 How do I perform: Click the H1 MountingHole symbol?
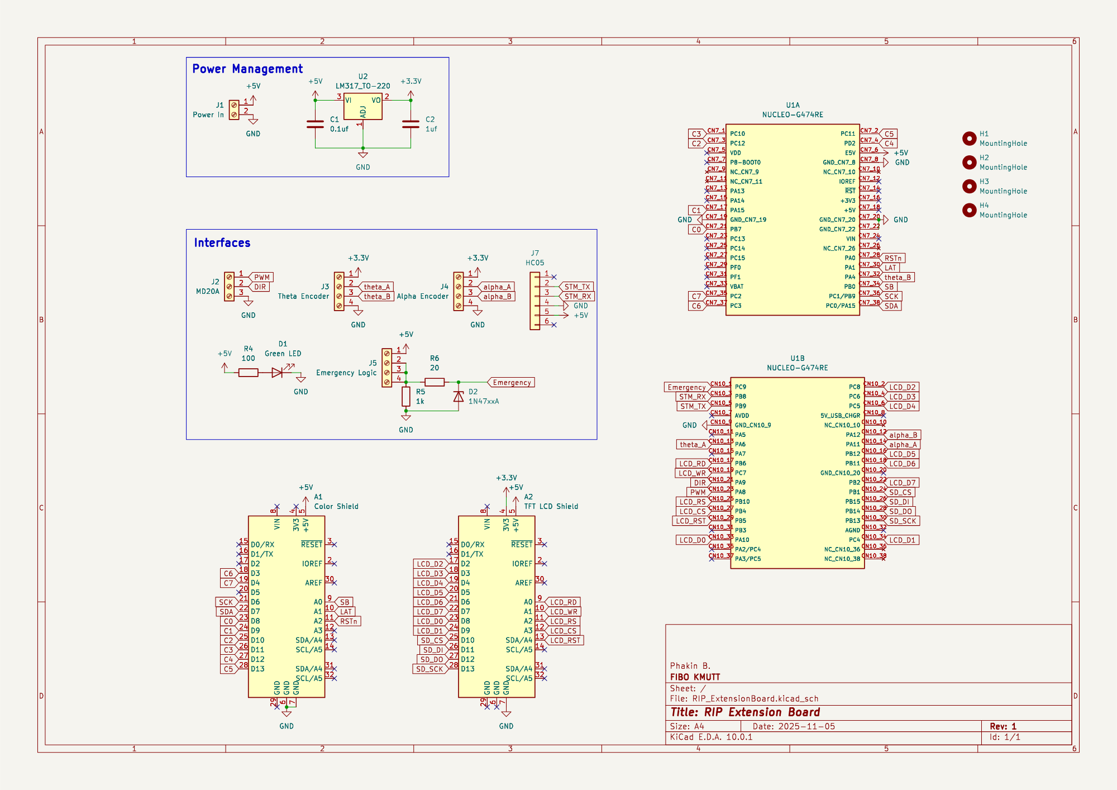969,139
